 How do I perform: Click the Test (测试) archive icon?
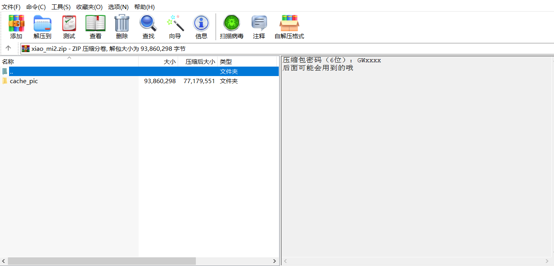pyautogui.click(x=69, y=24)
